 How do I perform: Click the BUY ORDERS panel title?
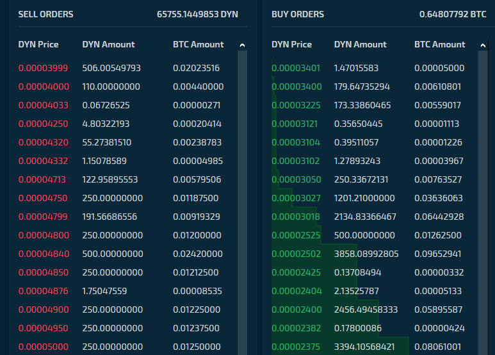click(x=298, y=14)
